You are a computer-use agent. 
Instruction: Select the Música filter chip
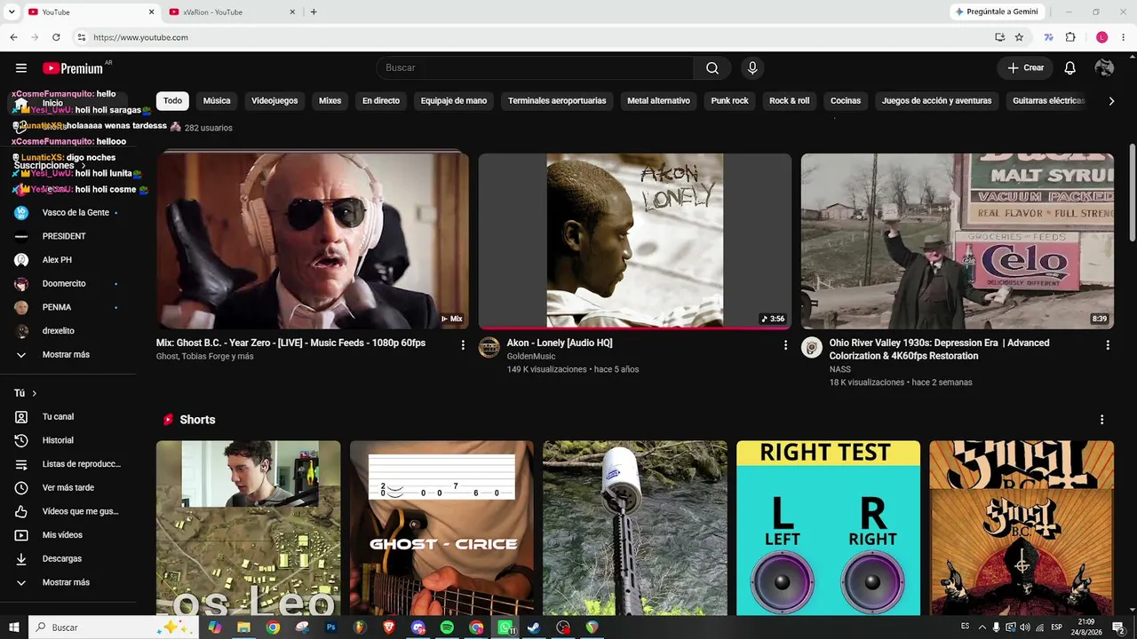pos(217,101)
